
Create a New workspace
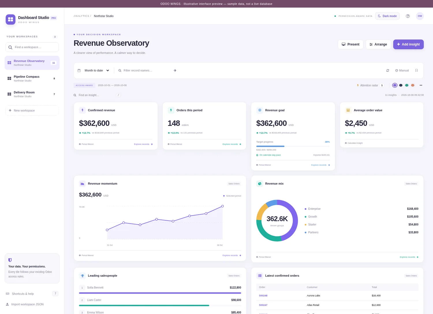[32, 111]
